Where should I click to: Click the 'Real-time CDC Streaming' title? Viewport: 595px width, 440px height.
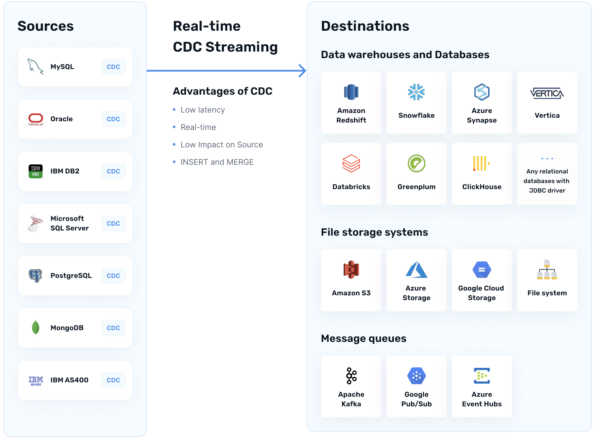point(225,36)
